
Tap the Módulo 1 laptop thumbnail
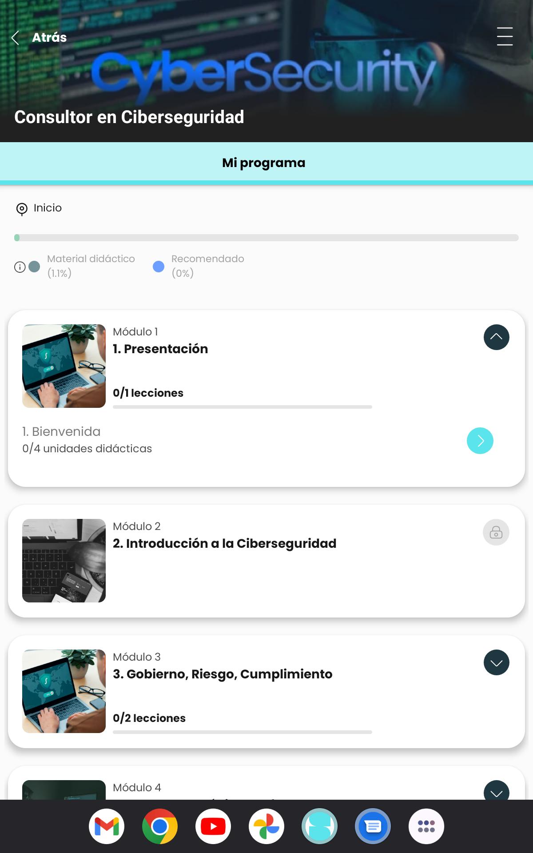tap(64, 366)
